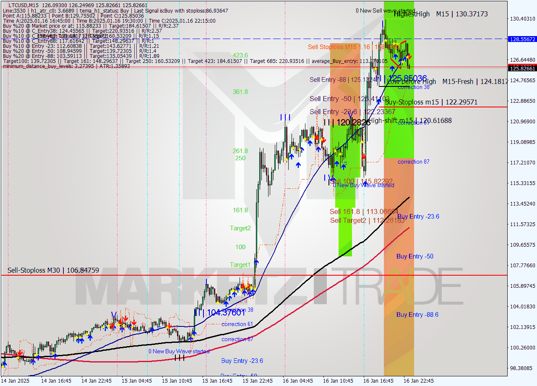Image resolution: width=537 pixels, height=386 pixels.
Task: Click the black 125.82661 current price tag
Action: tap(522, 68)
